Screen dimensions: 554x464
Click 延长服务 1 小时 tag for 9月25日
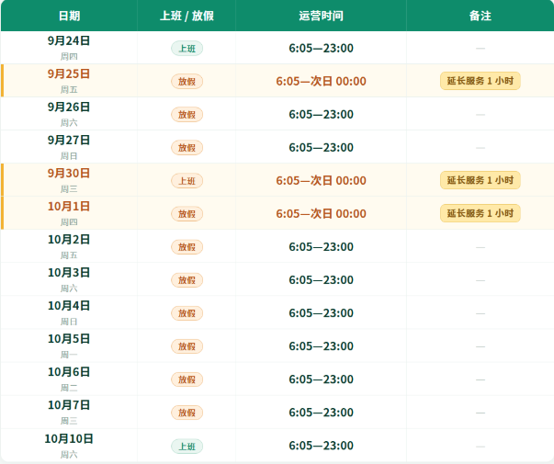481,81
